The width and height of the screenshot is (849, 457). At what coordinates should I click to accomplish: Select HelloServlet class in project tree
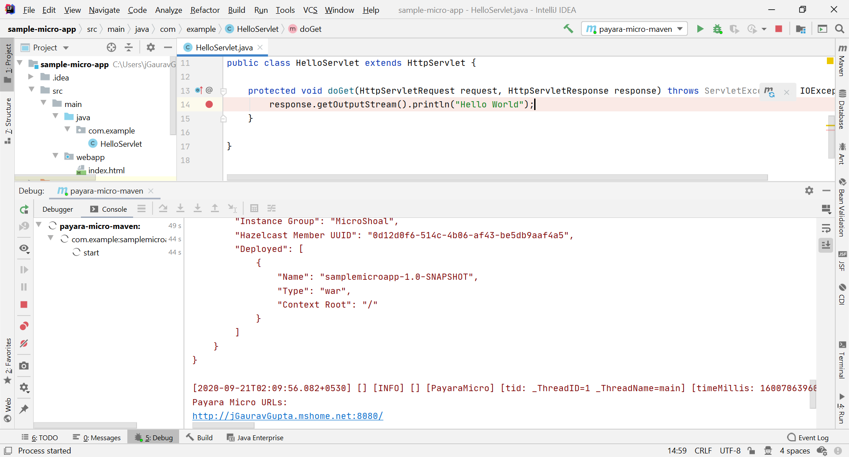coord(121,144)
